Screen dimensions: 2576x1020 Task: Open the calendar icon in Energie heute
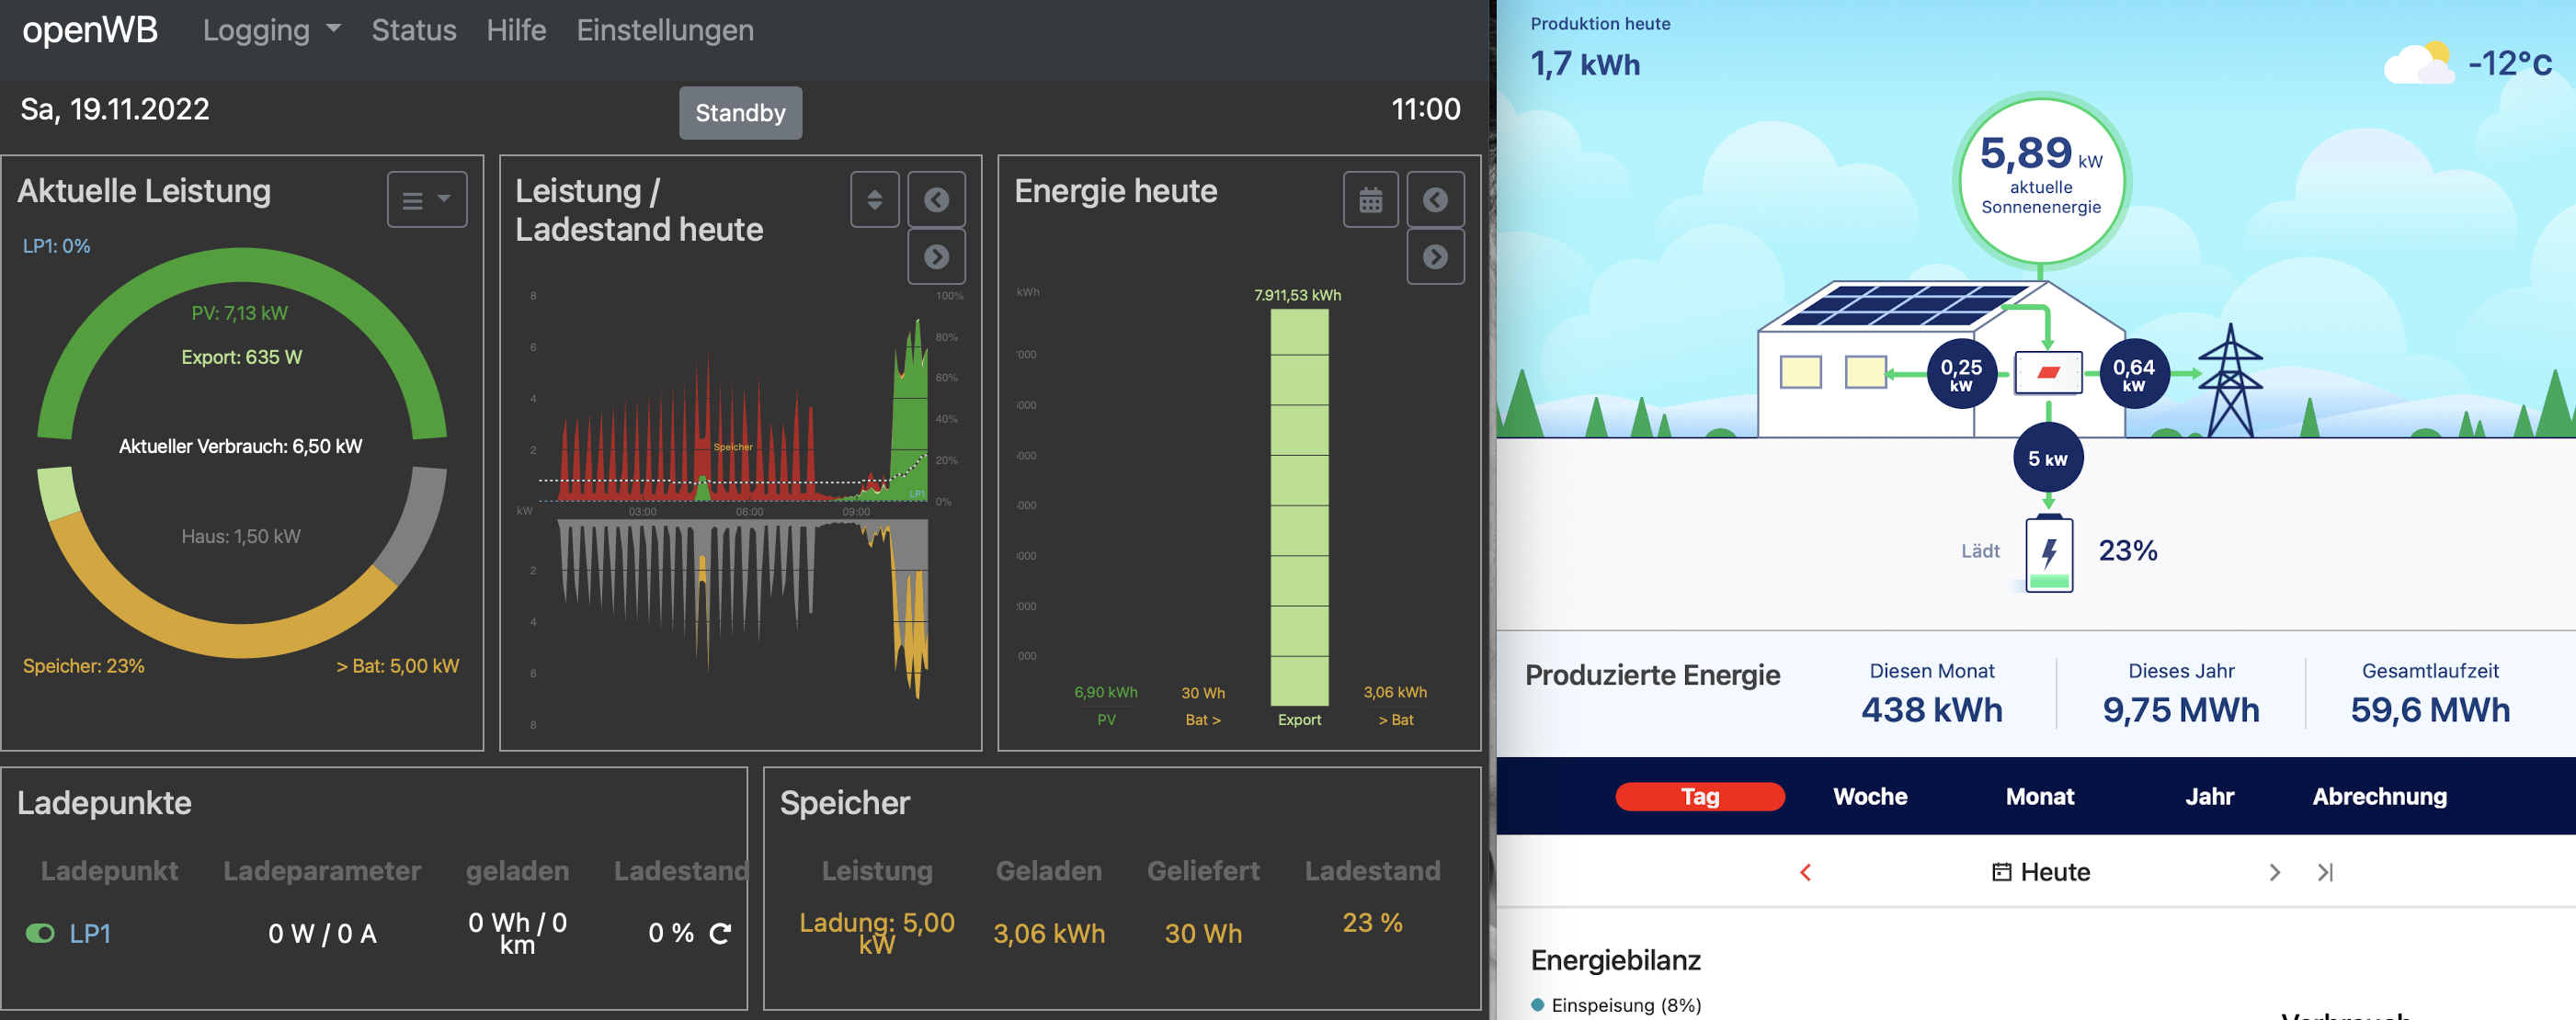(x=1370, y=200)
